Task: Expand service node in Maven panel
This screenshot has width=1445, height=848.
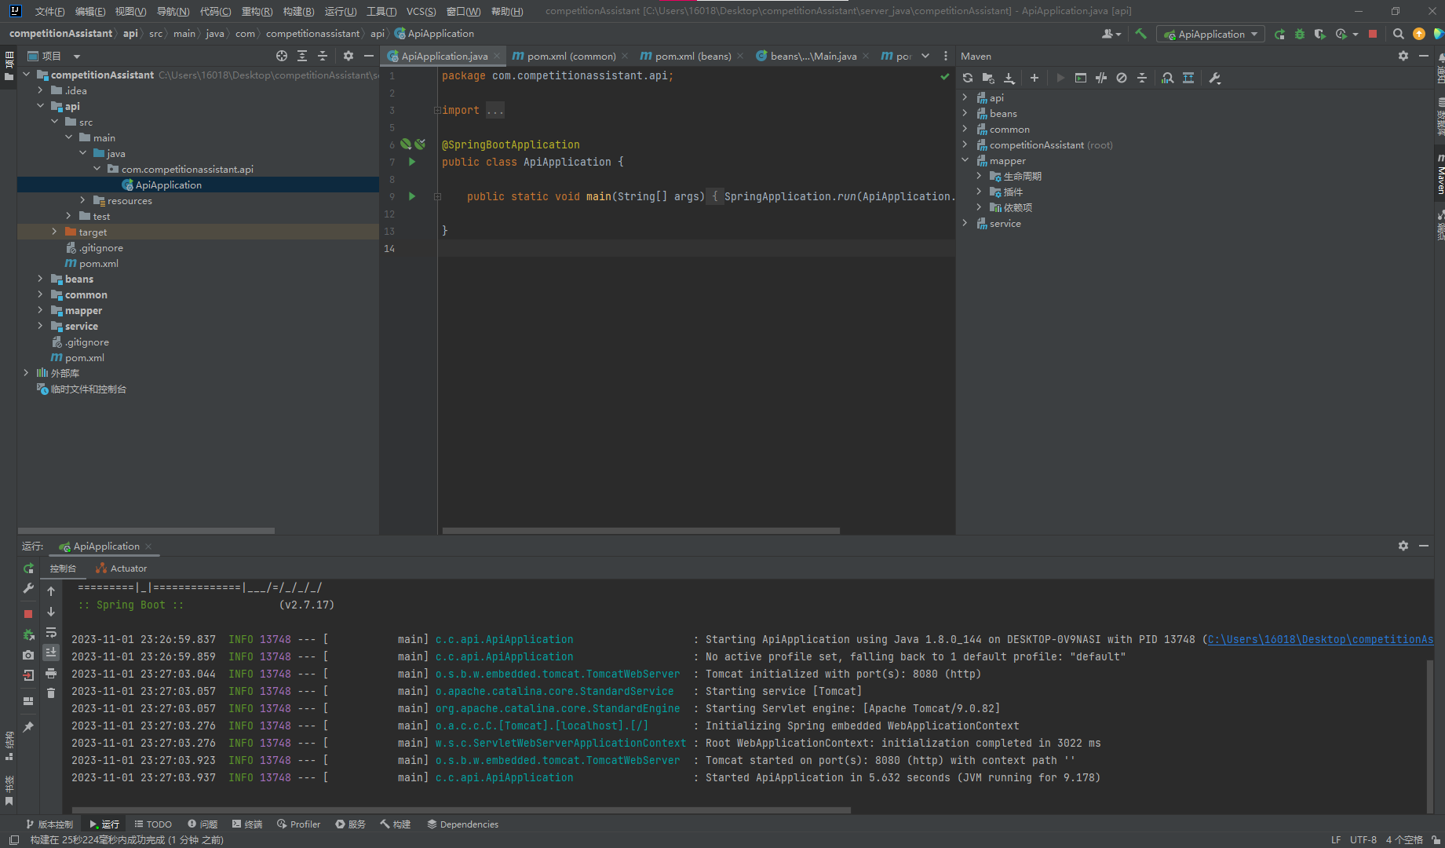Action: click(965, 223)
